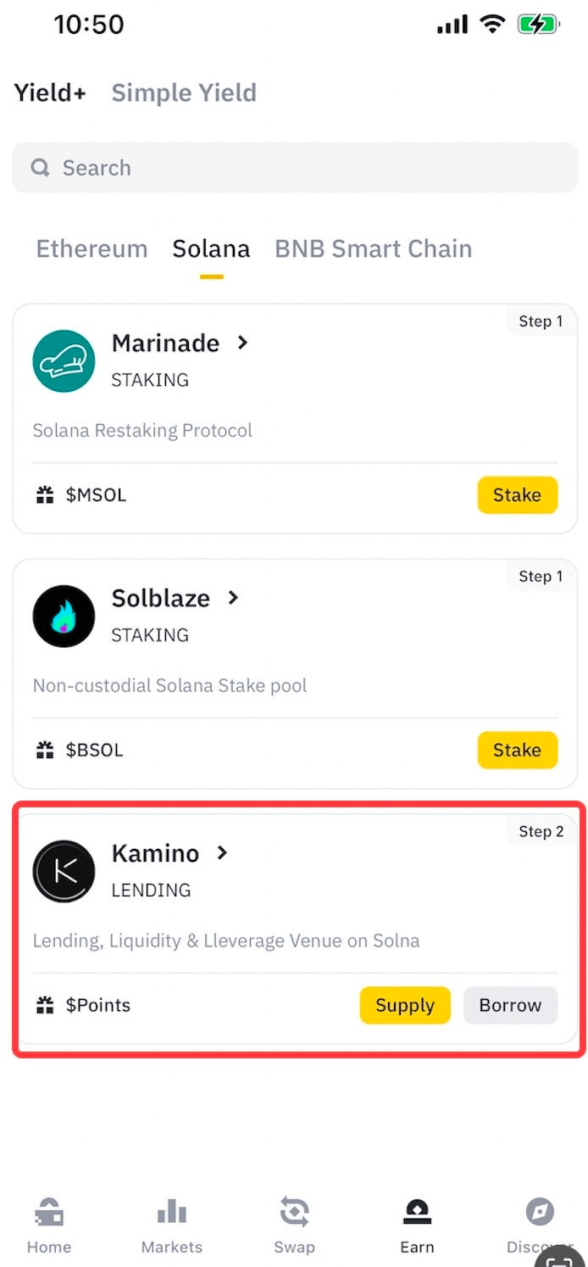This screenshot has height=1267, width=588.
Task: Open the Home wallet icon
Action: 49,1213
